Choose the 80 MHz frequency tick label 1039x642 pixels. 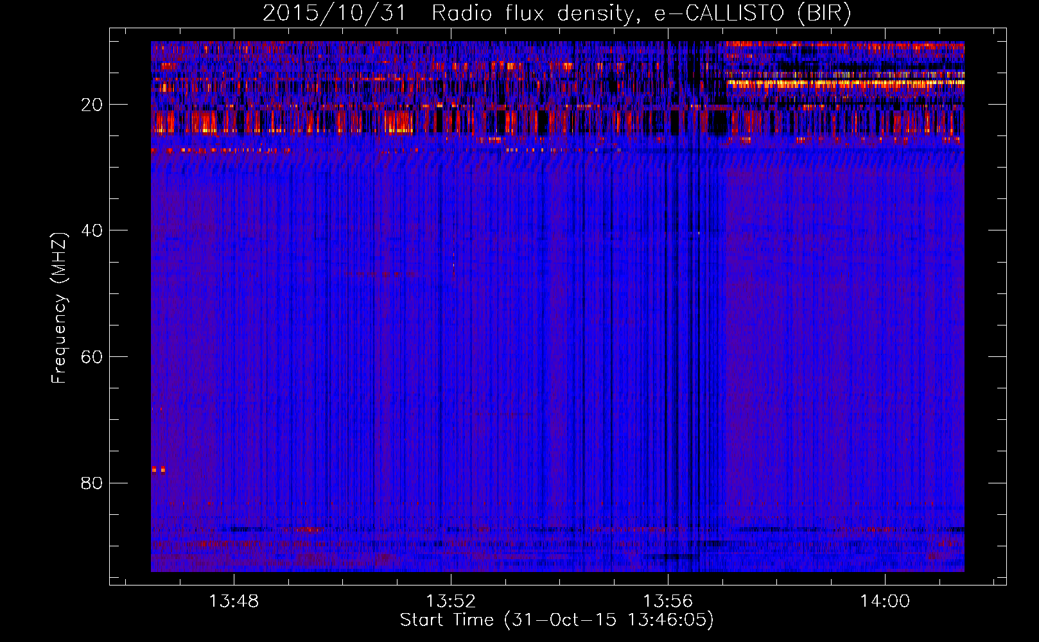pyautogui.click(x=92, y=483)
